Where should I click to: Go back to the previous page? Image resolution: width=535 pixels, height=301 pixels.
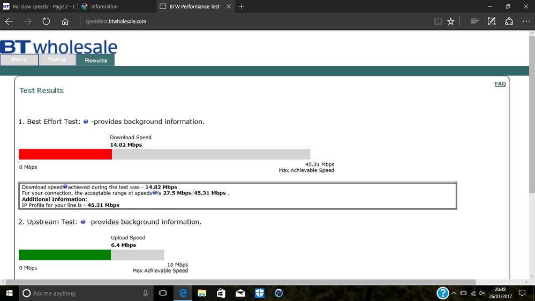(x=9, y=21)
